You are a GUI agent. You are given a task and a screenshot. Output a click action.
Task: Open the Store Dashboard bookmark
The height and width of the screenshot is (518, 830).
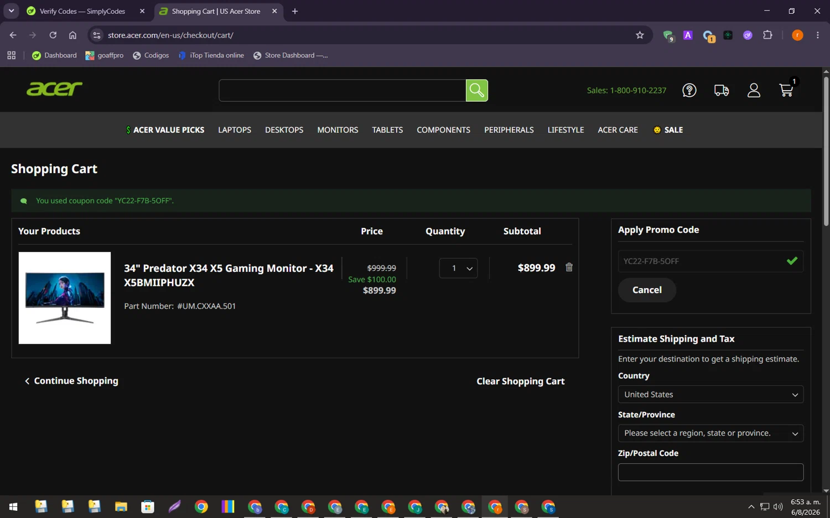(x=290, y=55)
